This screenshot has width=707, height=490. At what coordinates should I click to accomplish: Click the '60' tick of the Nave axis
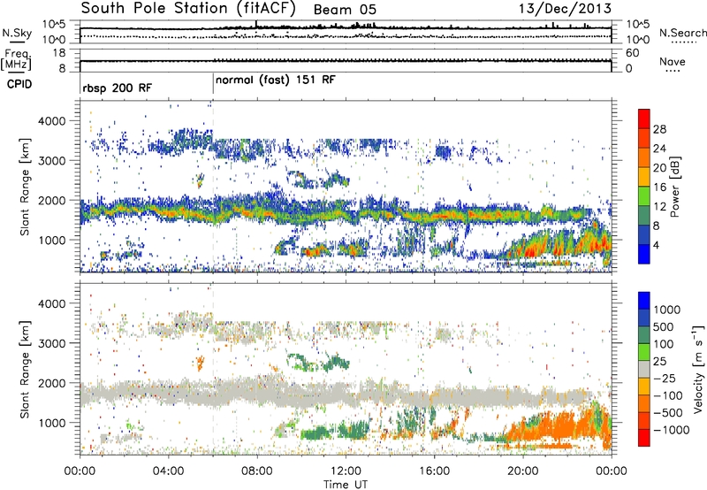pyautogui.click(x=633, y=53)
